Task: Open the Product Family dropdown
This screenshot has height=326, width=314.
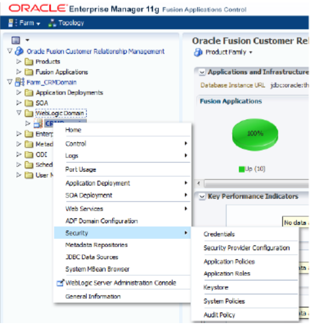Action: click(228, 52)
